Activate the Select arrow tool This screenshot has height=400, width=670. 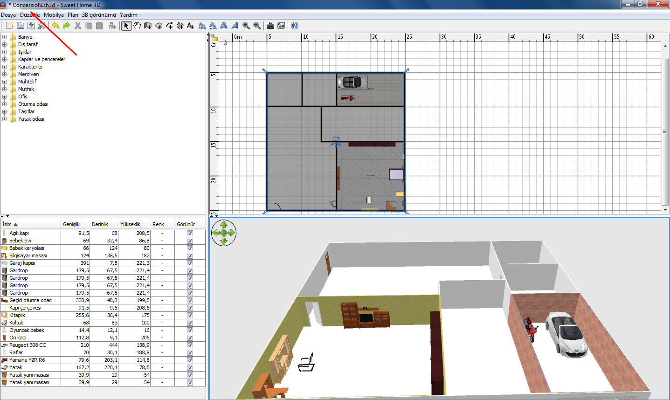click(126, 26)
